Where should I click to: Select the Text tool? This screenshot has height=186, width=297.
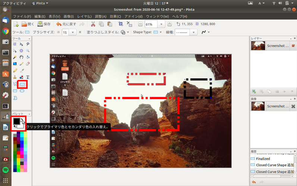point(28,77)
